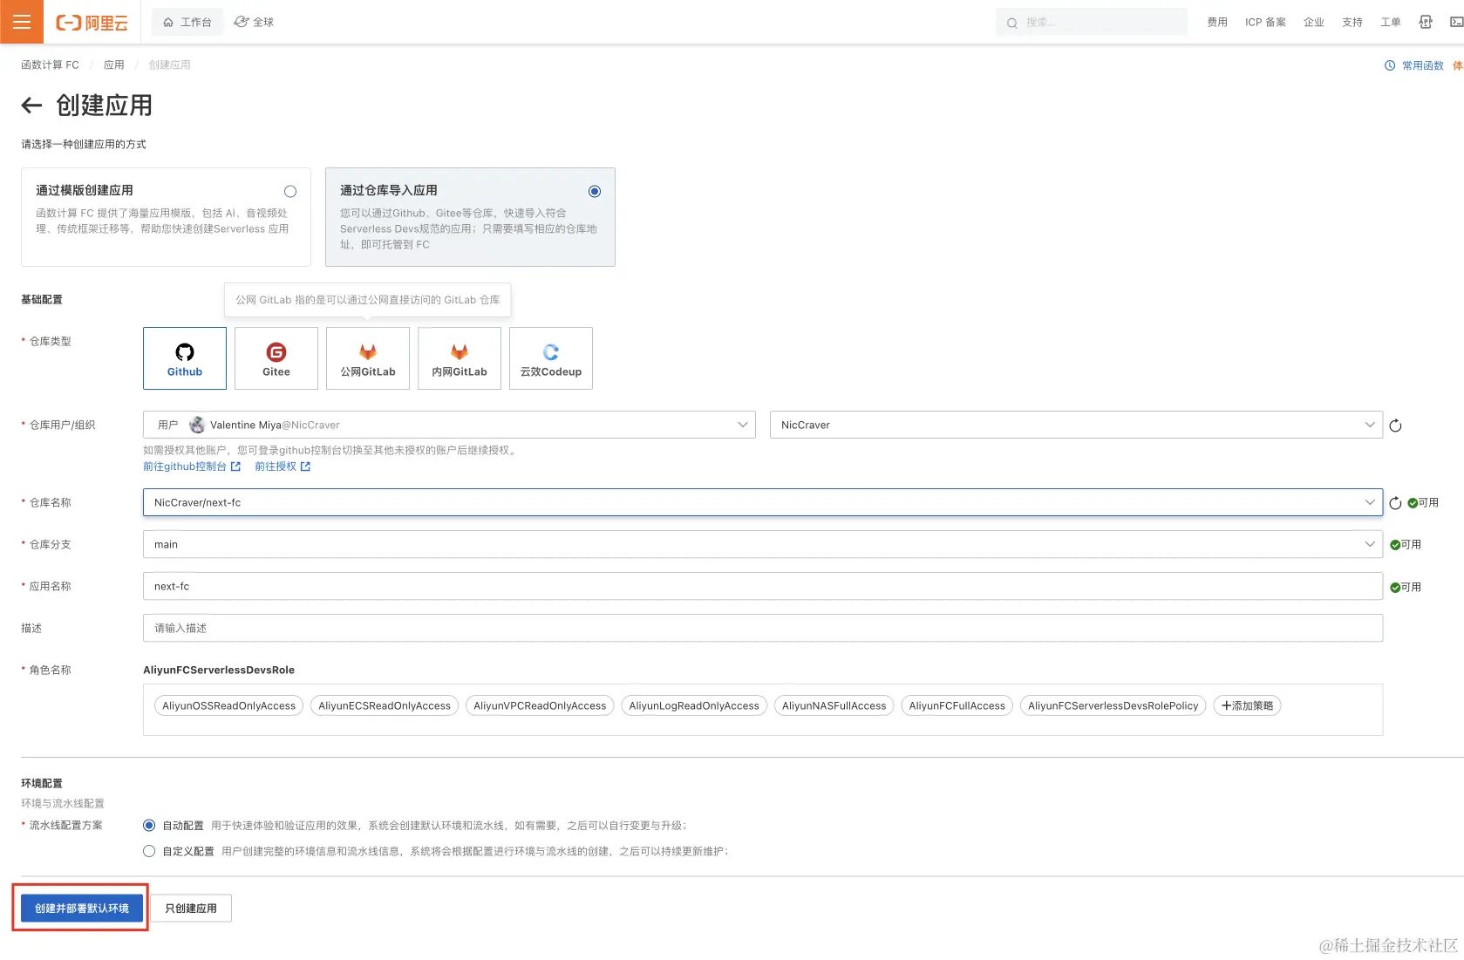Image resolution: width=1464 pixels, height=960 pixels.
Task: Open the user dropdown showing Valentine Miya@NicCraver
Action: 449,425
